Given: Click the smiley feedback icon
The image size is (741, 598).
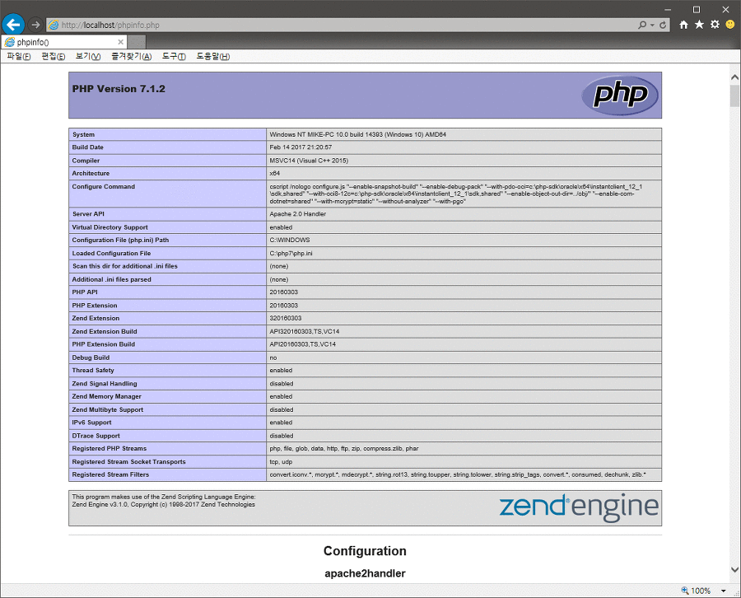Looking at the screenshot, I should point(730,25).
